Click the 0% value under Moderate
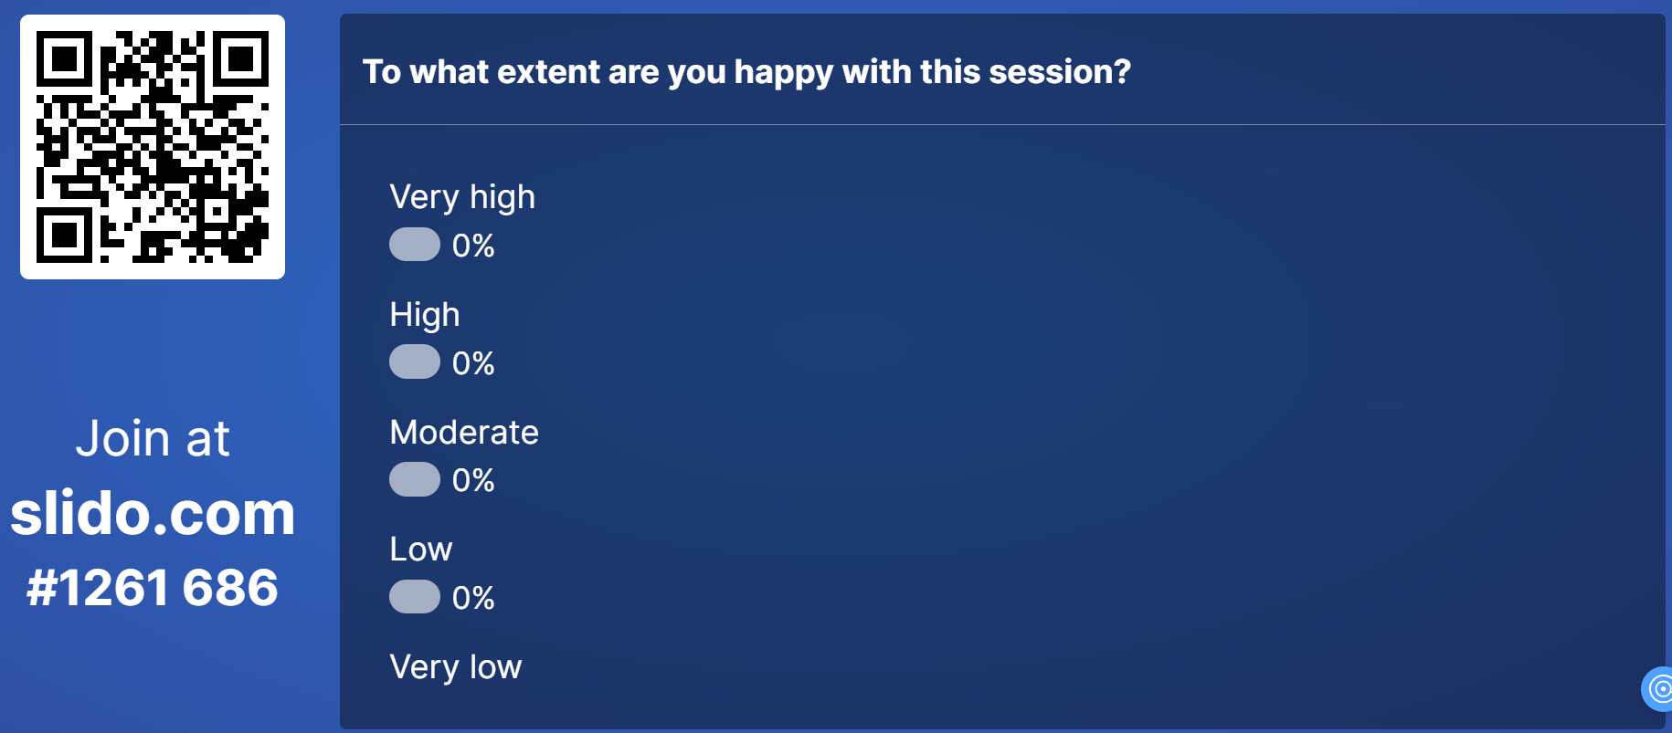Viewport: 1672px width, 733px height. click(x=473, y=480)
